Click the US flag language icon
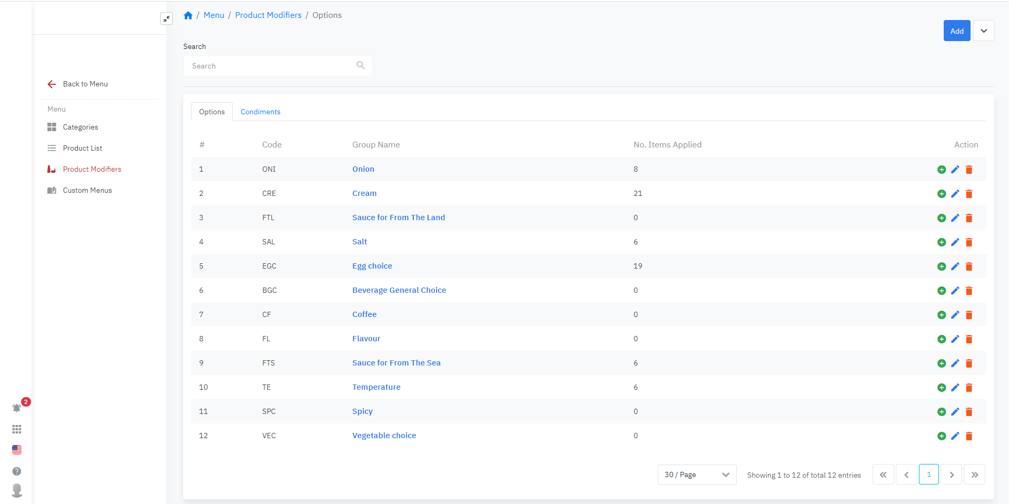The width and height of the screenshot is (1009, 504). point(17,450)
